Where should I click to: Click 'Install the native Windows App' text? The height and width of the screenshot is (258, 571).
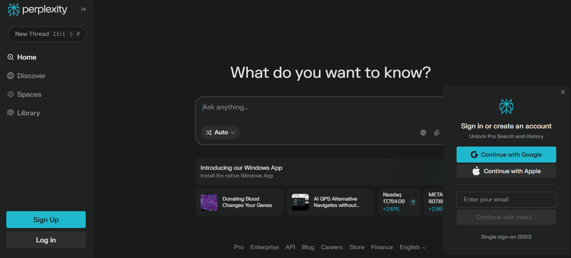point(237,176)
